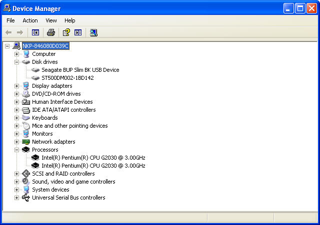
Task: Select Seagate BUP Slim BK USB Device
Action: [80, 70]
